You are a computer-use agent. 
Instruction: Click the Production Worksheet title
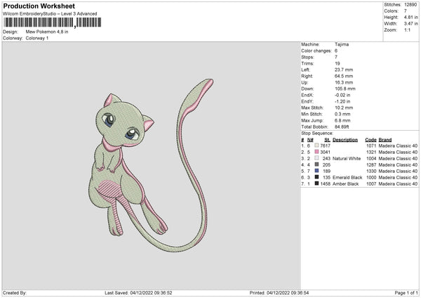pyautogui.click(x=39, y=6)
